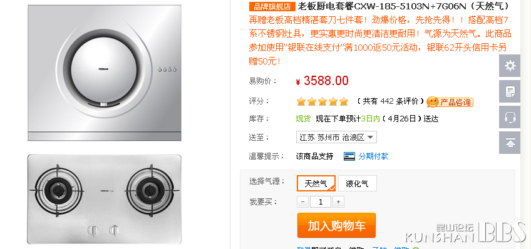Click the 品牌旗舰店 orange badge
The height and width of the screenshot is (249, 531).
tap(272, 6)
